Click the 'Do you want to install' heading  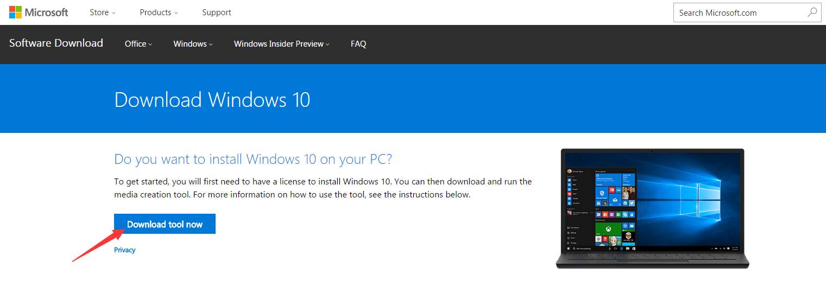[253, 159]
